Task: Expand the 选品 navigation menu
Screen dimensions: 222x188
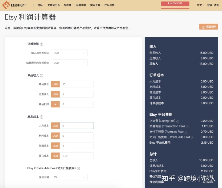Action: click(41, 5)
